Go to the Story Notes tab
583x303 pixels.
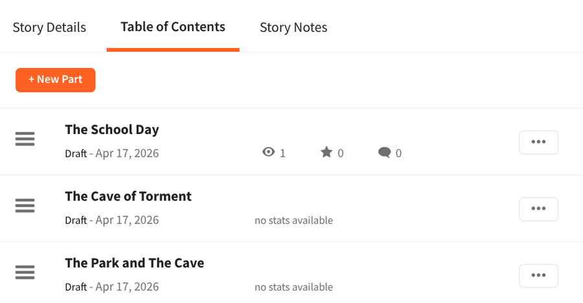coord(293,27)
